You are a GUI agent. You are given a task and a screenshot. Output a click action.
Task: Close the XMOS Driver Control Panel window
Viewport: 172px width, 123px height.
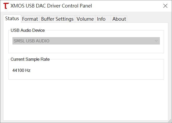[x=165, y=6]
